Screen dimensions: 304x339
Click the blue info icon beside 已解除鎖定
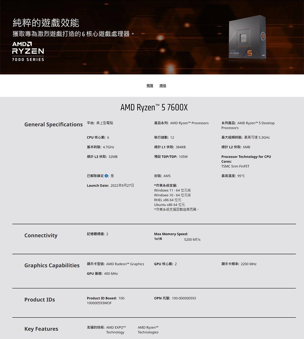(106, 176)
